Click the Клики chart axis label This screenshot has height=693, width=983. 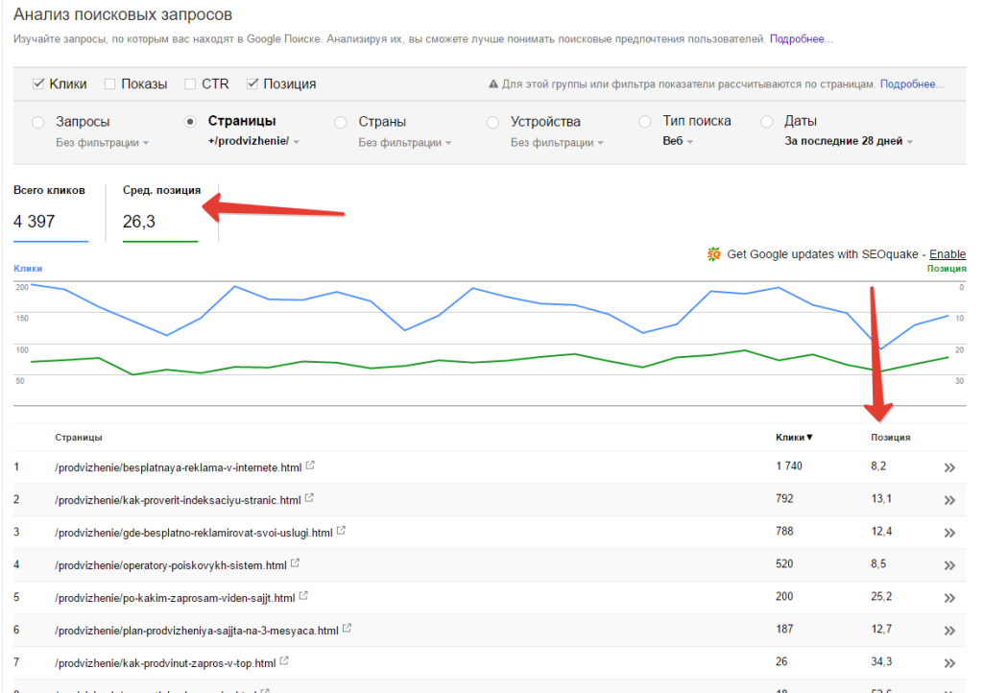(x=28, y=268)
